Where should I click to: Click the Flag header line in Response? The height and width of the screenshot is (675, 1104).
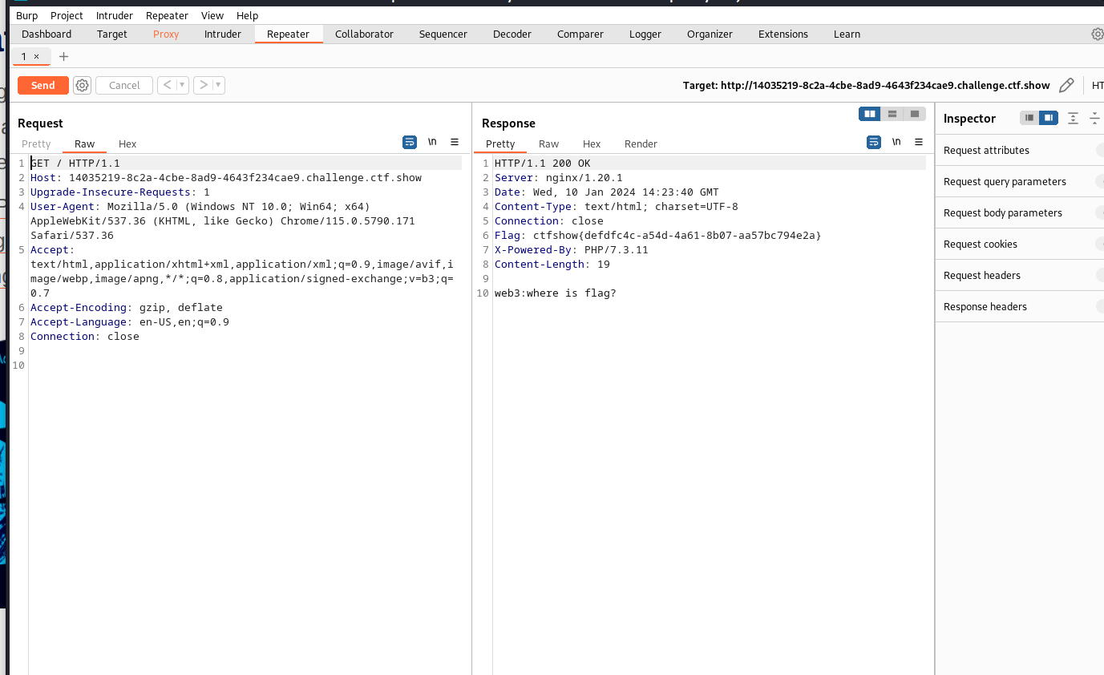[x=658, y=235]
